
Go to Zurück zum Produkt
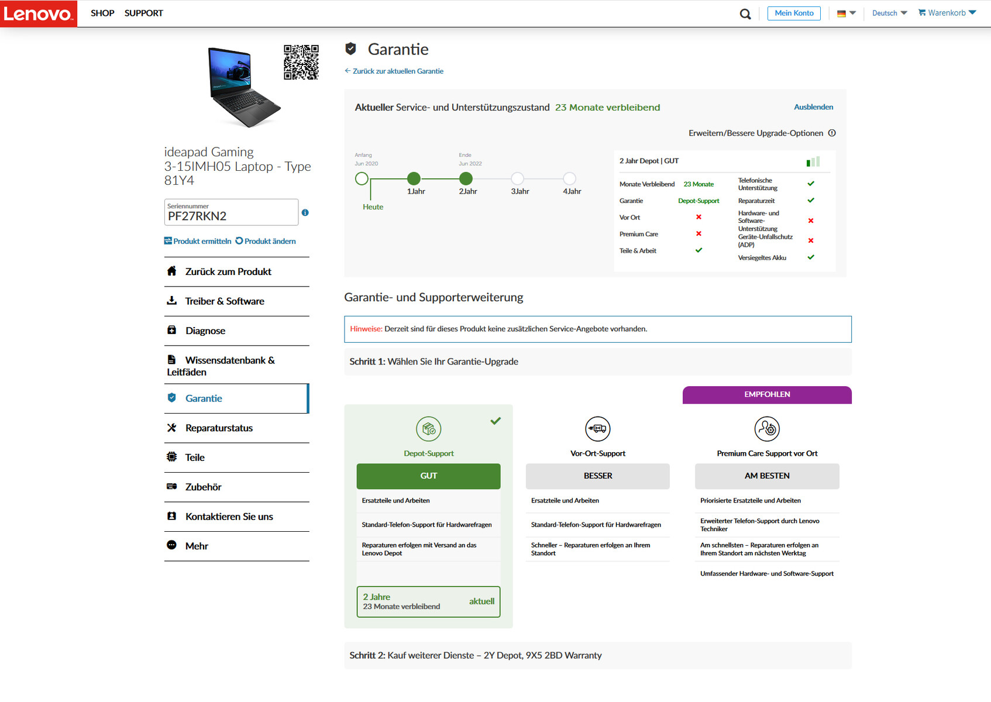[237, 272]
